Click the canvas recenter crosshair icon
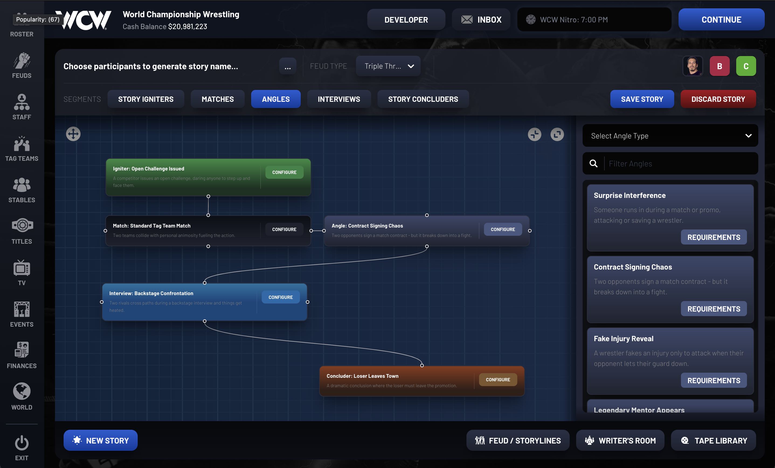The image size is (775, 468). tap(534, 134)
